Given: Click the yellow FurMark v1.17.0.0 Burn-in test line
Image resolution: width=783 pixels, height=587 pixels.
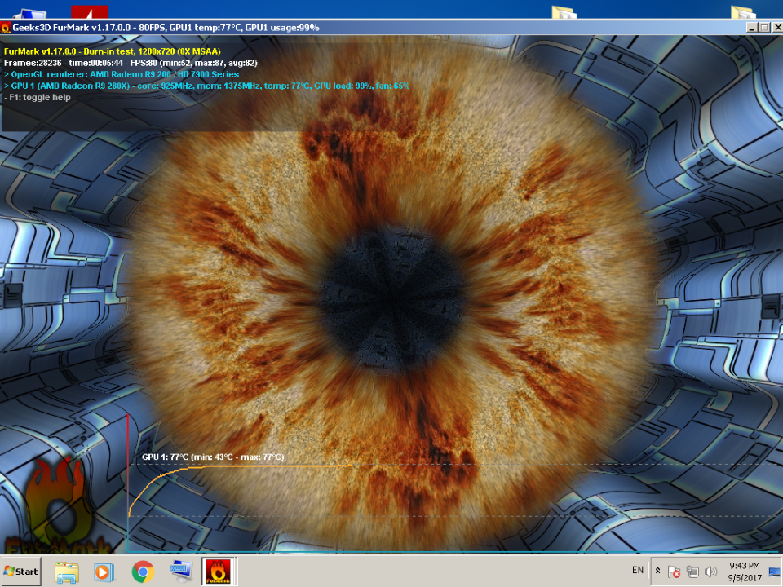Looking at the screenshot, I should pyautogui.click(x=113, y=51).
